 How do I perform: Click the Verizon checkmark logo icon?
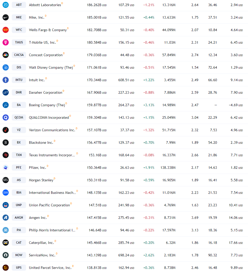pyautogui.click(x=6, y=130)
